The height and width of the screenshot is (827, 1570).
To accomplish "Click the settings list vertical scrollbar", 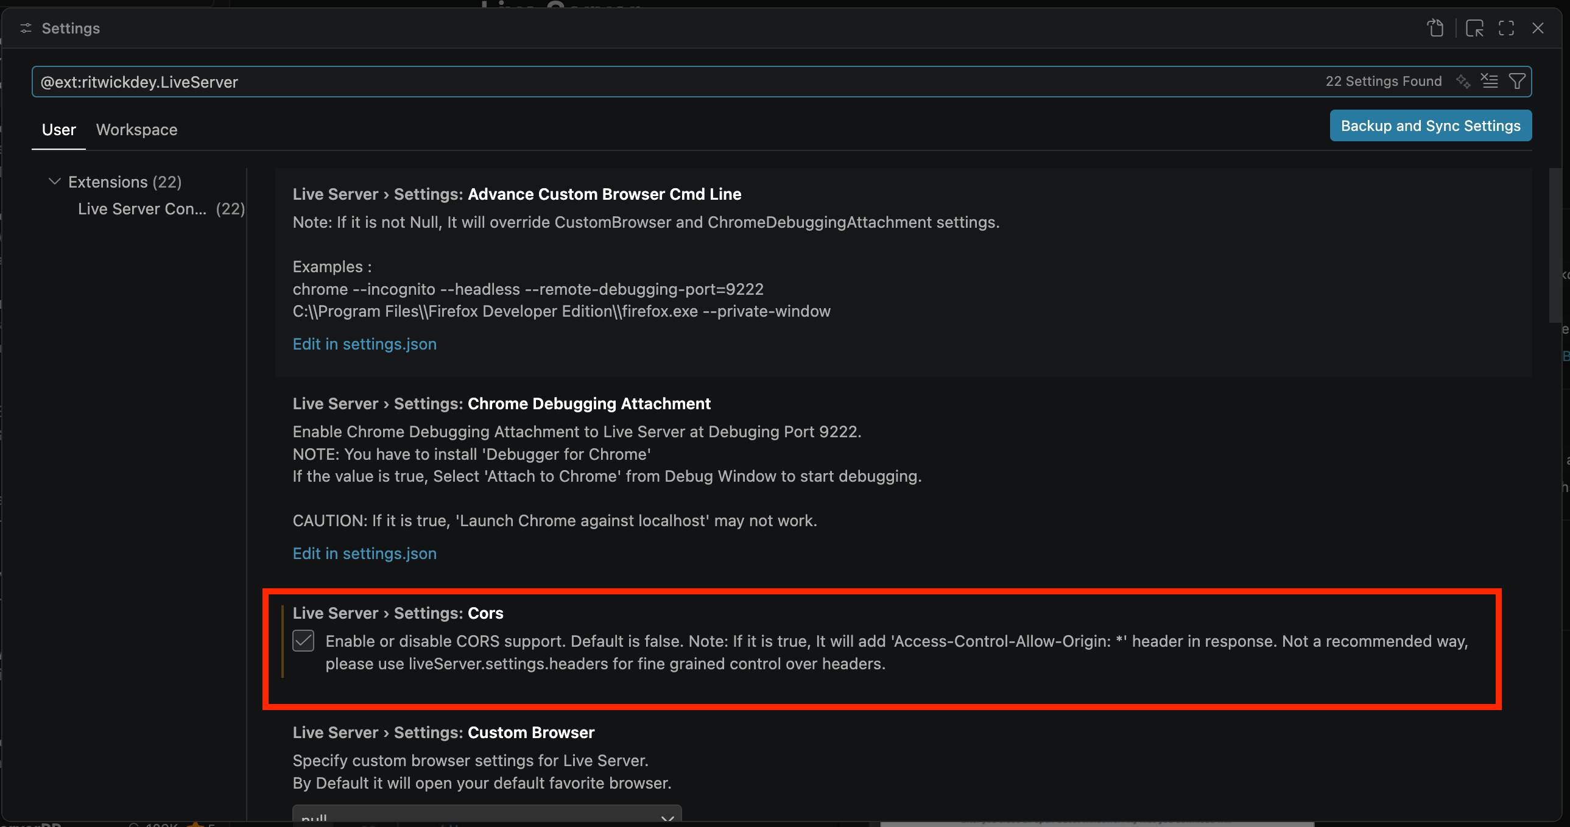I will [1555, 246].
